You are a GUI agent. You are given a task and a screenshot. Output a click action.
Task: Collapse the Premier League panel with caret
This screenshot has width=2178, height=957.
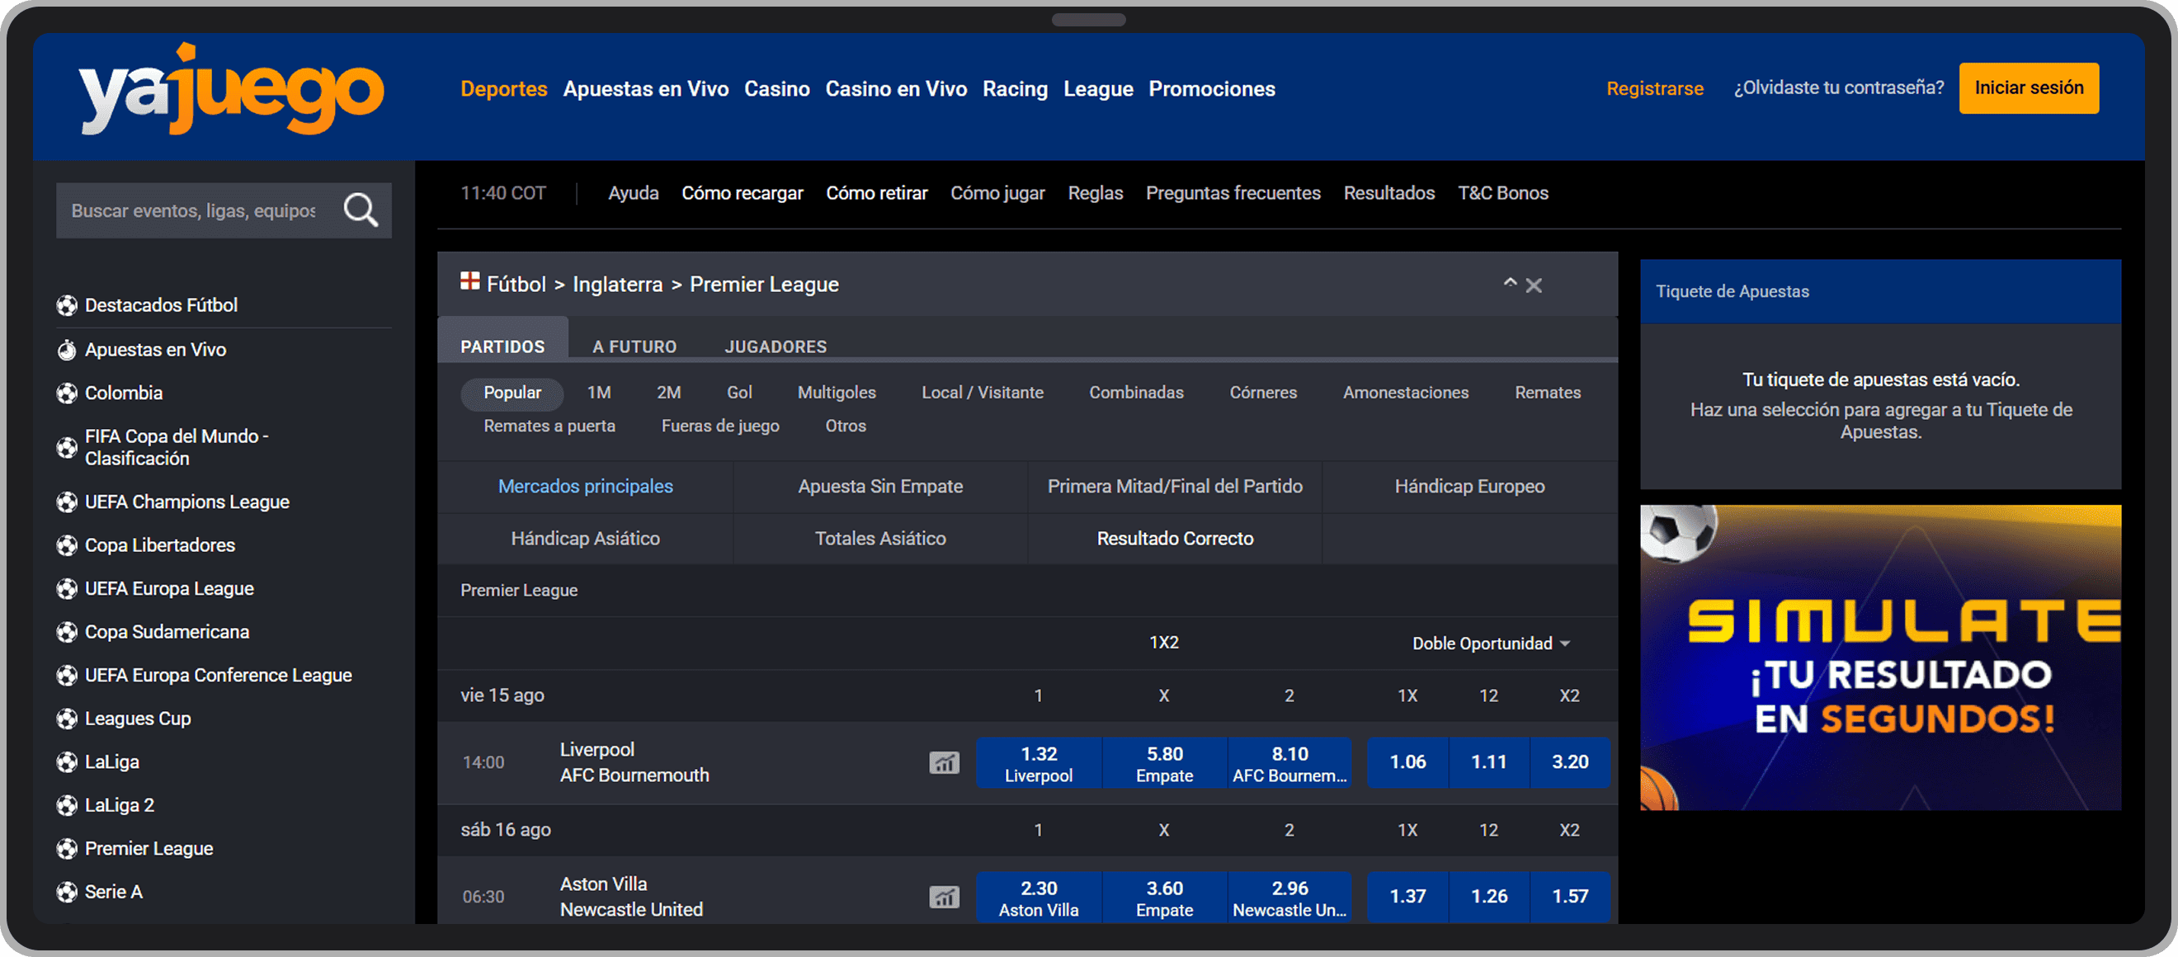tap(1509, 283)
